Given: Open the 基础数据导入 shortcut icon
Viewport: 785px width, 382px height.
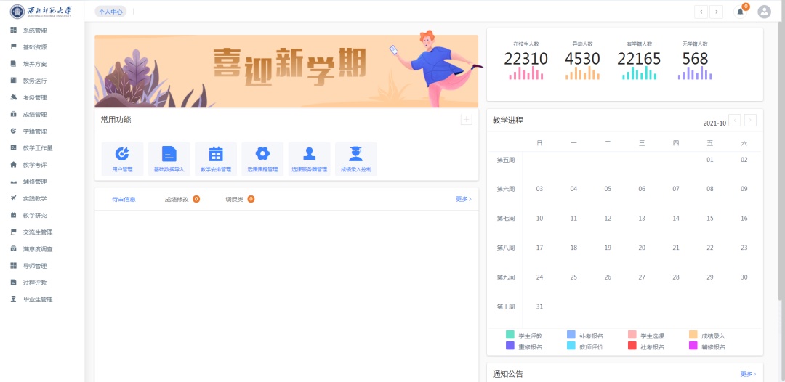Looking at the screenshot, I should [x=169, y=154].
